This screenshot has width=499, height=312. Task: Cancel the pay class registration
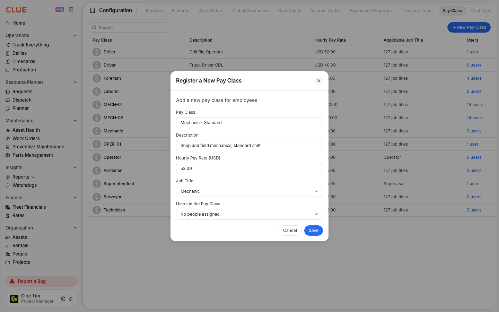tap(290, 231)
